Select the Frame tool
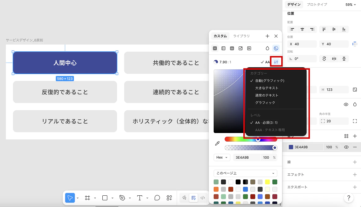The image size is (361, 207). [87, 198]
